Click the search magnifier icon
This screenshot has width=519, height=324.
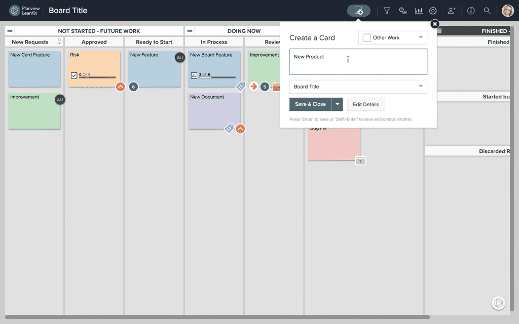487,11
